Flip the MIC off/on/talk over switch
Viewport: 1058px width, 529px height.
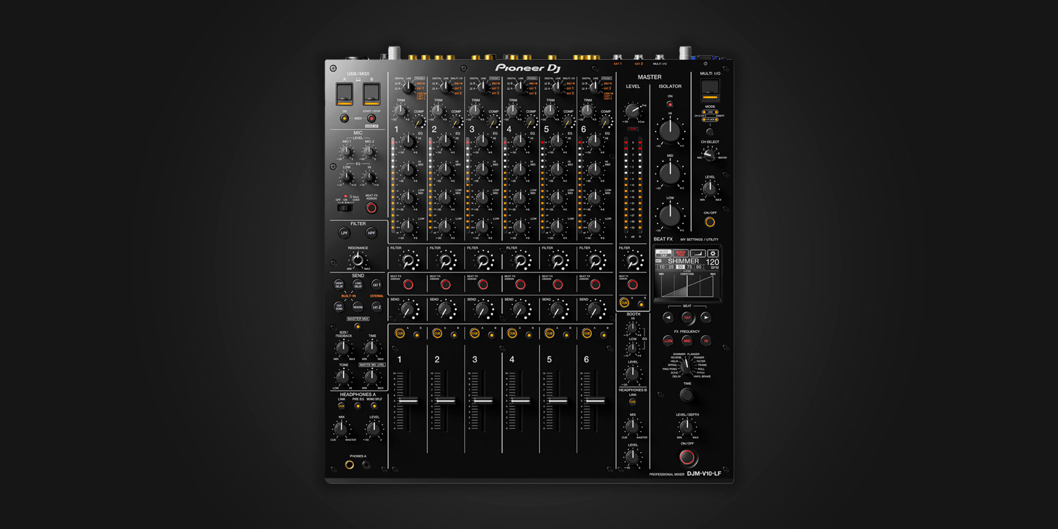(x=345, y=207)
